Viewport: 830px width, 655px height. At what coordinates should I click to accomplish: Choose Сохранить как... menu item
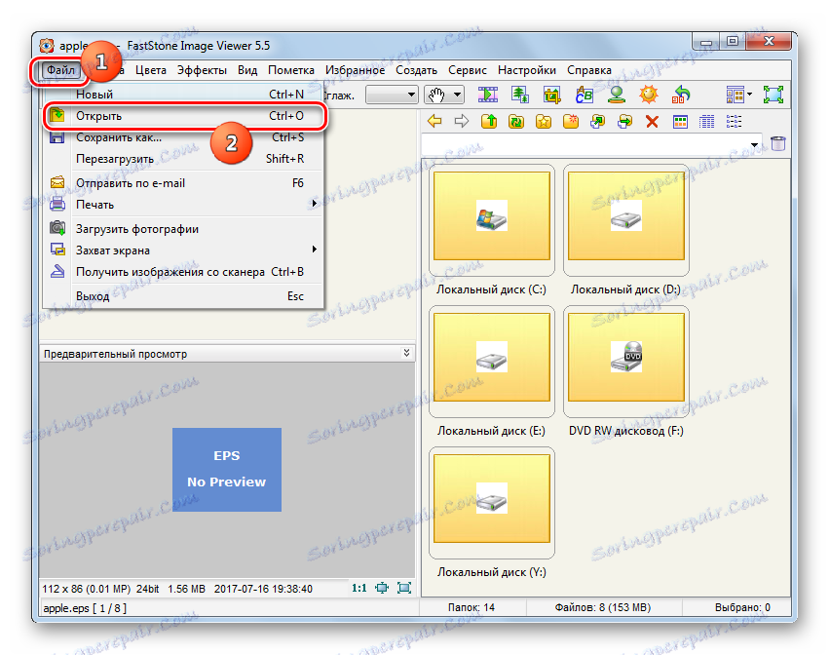click(183, 137)
